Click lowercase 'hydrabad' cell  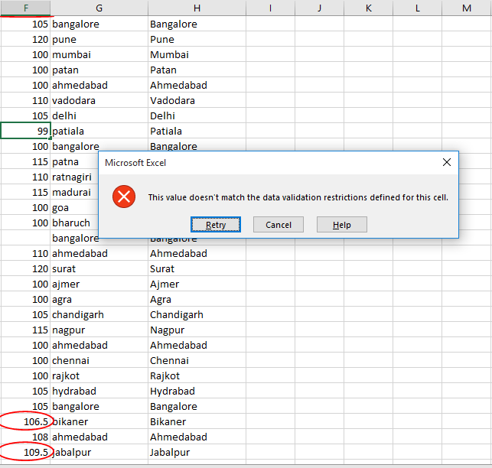pyautogui.click(x=99, y=391)
